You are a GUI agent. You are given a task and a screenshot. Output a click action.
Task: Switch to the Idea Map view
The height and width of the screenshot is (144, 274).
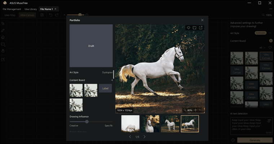coord(10,15)
